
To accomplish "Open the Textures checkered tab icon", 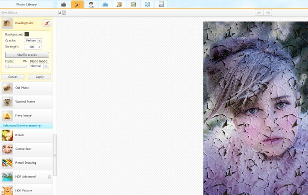I will coord(147,4).
